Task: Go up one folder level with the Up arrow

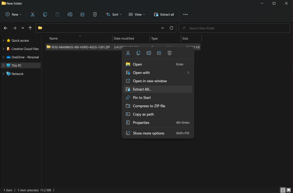Action: [30, 28]
